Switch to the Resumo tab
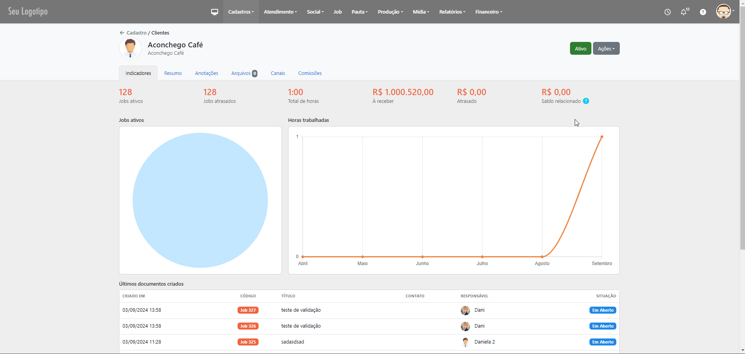745x354 pixels. coord(173,73)
